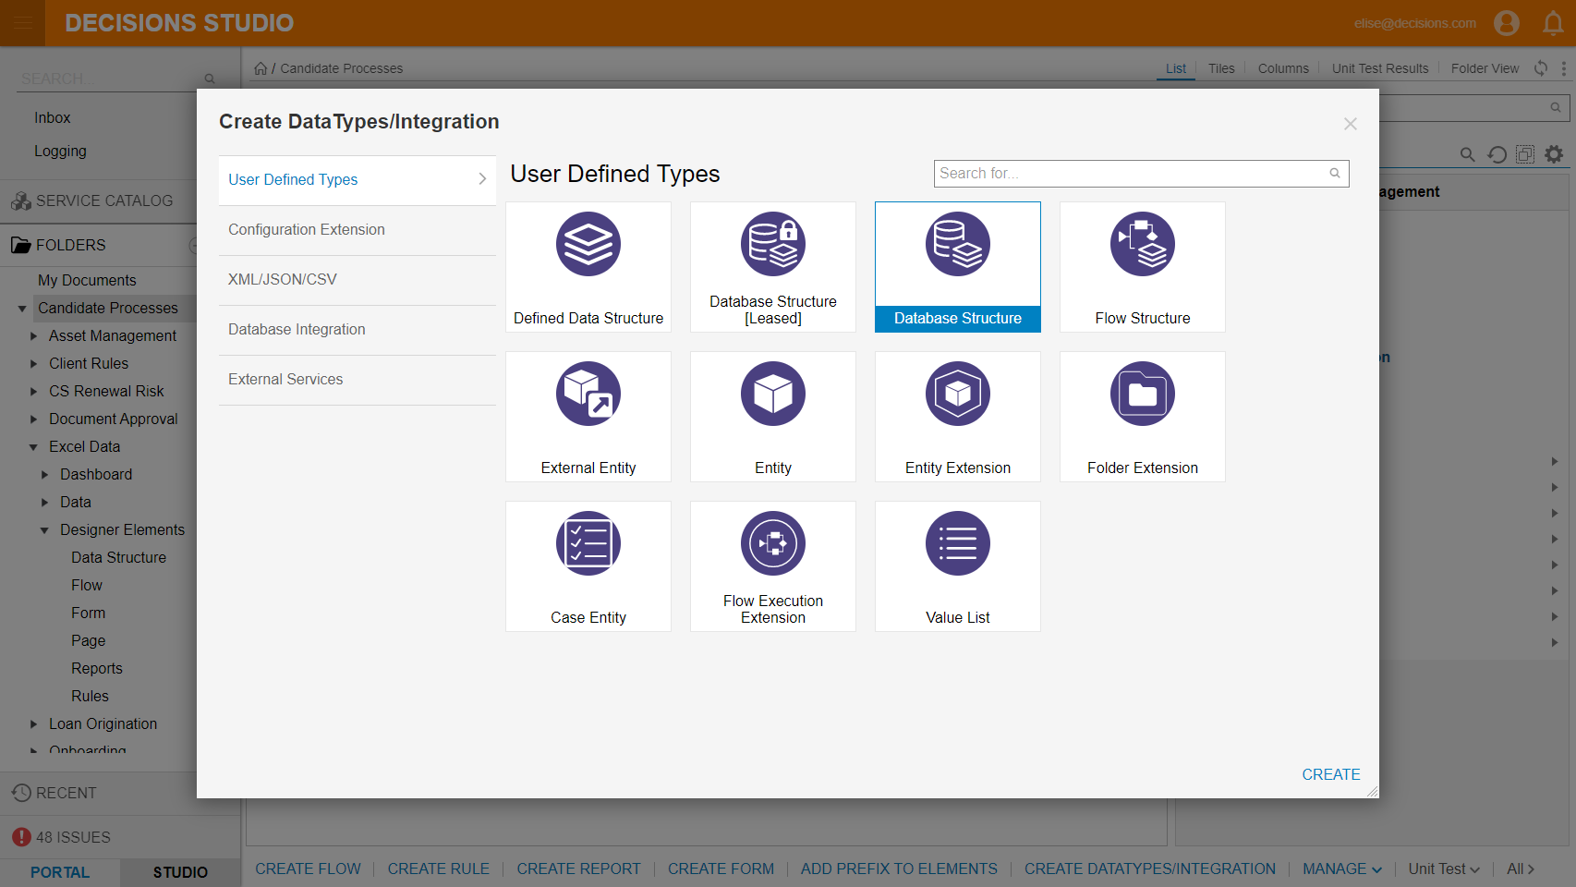Viewport: 1576px width, 887px height.
Task: Choose the Value List icon
Action: point(958,543)
